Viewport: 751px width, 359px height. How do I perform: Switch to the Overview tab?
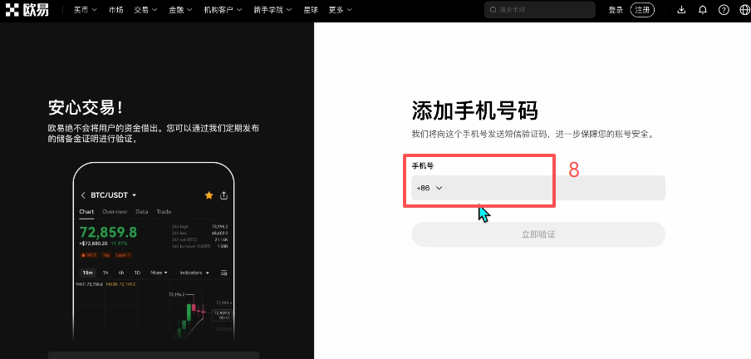pos(115,211)
